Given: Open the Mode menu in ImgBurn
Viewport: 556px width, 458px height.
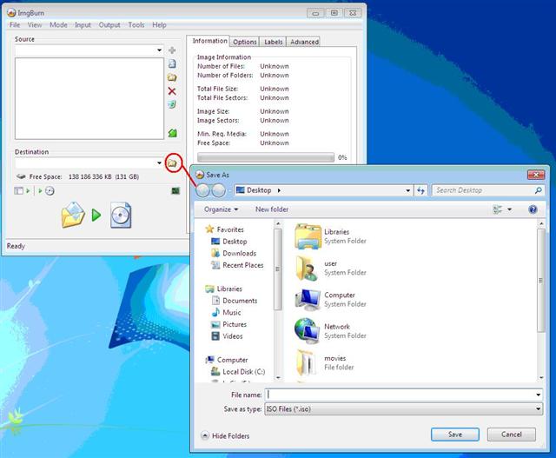Looking at the screenshot, I should tap(58, 25).
